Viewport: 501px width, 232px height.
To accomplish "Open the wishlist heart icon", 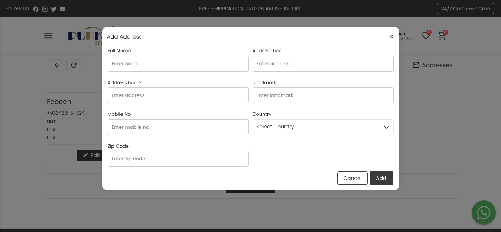I will click(426, 36).
